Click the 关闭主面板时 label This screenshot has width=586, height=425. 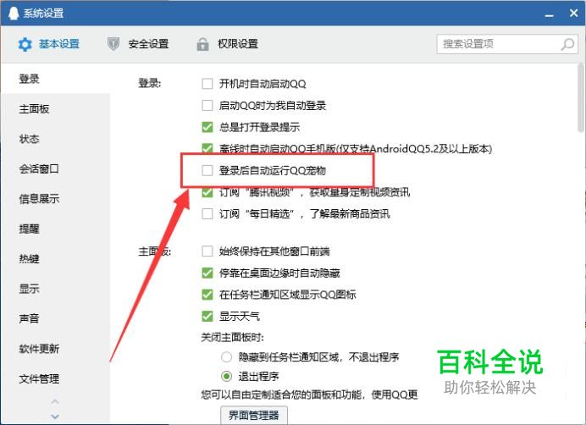tap(233, 338)
